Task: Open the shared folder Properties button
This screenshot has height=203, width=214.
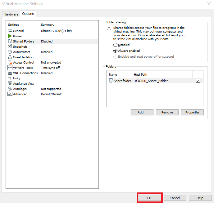Action: point(192,112)
